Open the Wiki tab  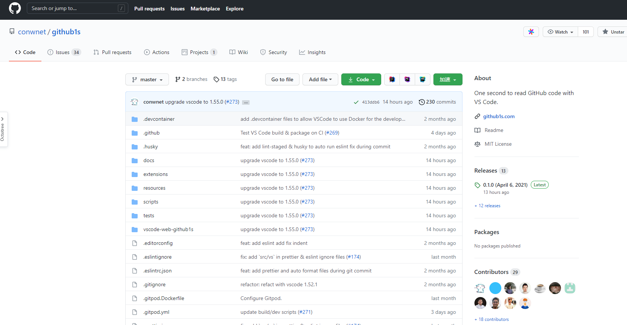click(239, 52)
